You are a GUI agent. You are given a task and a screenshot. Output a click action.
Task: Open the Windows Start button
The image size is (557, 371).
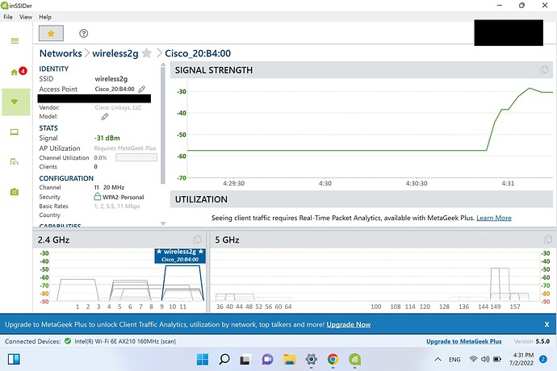point(203,359)
